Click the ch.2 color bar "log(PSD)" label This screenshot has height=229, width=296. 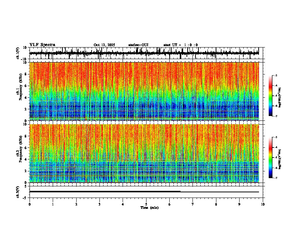click(x=280, y=159)
